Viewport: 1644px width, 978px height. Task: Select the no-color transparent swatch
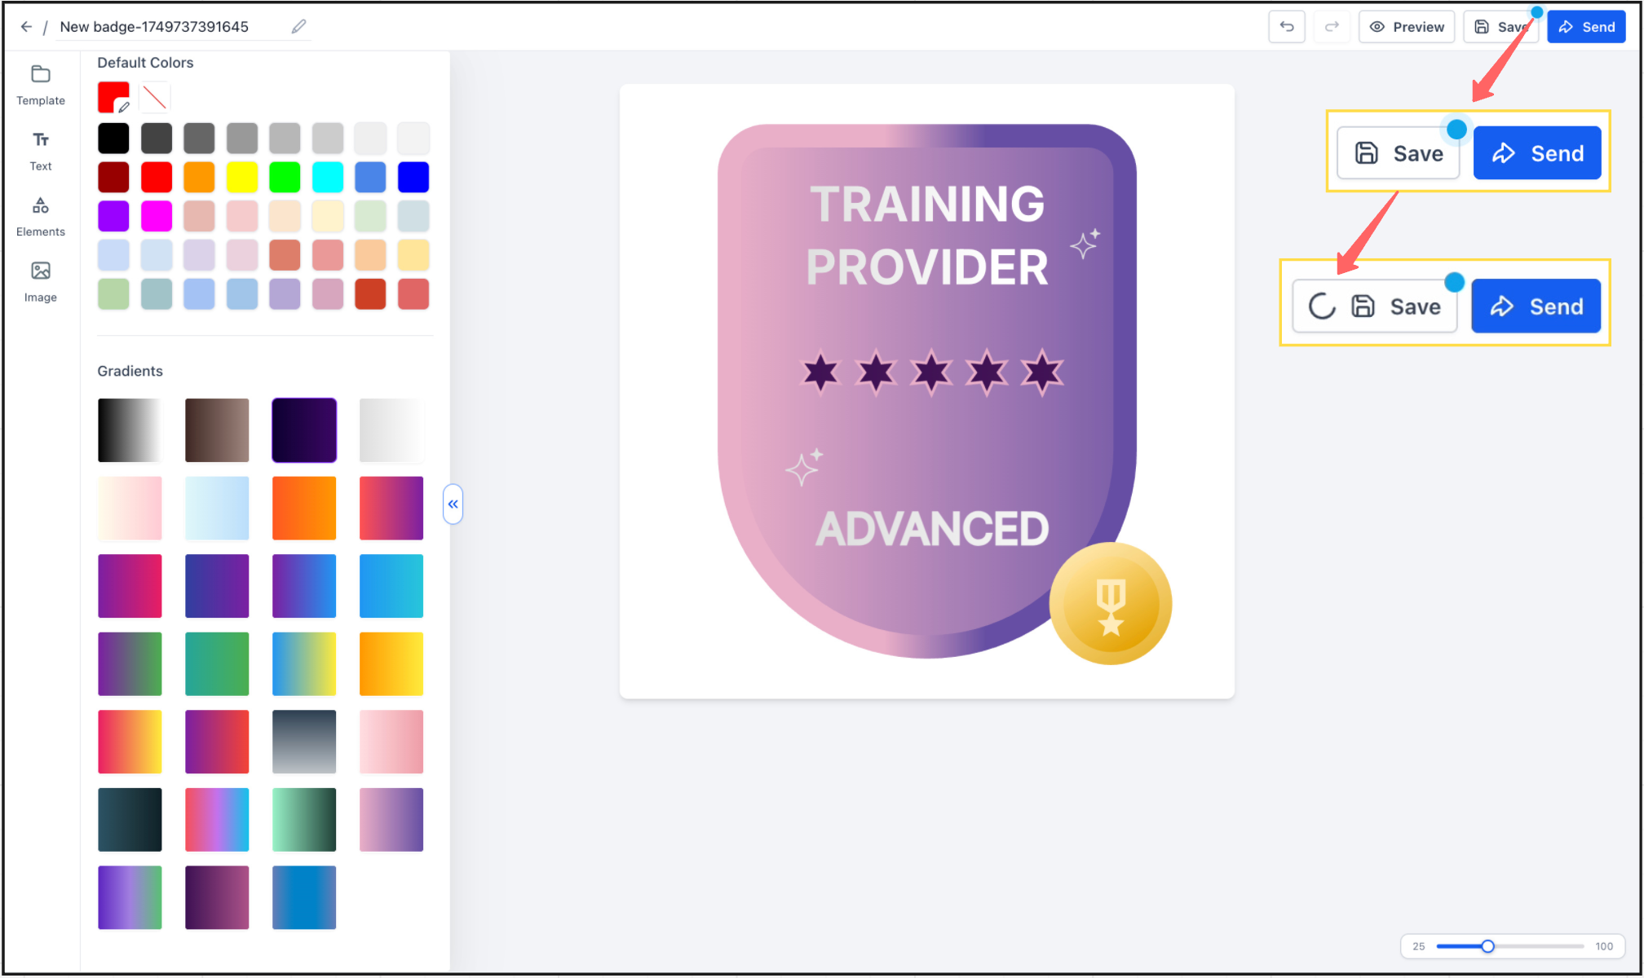point(154,98)
